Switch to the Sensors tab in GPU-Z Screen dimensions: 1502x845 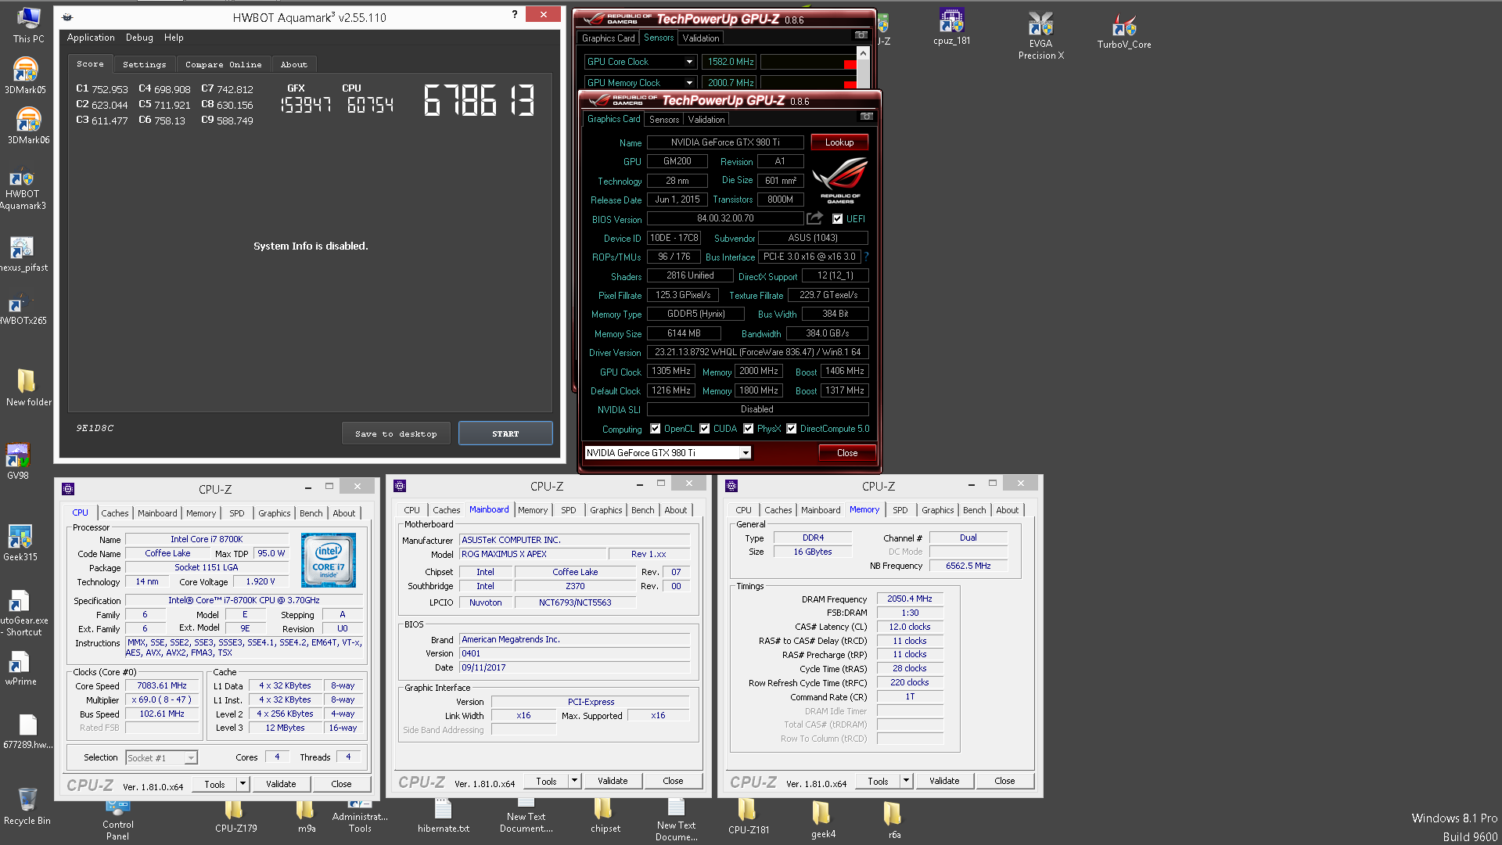664,120
